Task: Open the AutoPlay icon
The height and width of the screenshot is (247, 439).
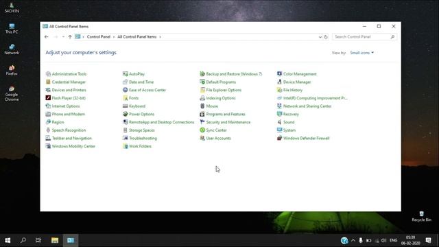Action: click(125, 74)
